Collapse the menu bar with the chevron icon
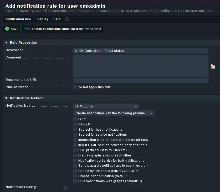Viewport: 220px width, 192px height. [67, 19]
